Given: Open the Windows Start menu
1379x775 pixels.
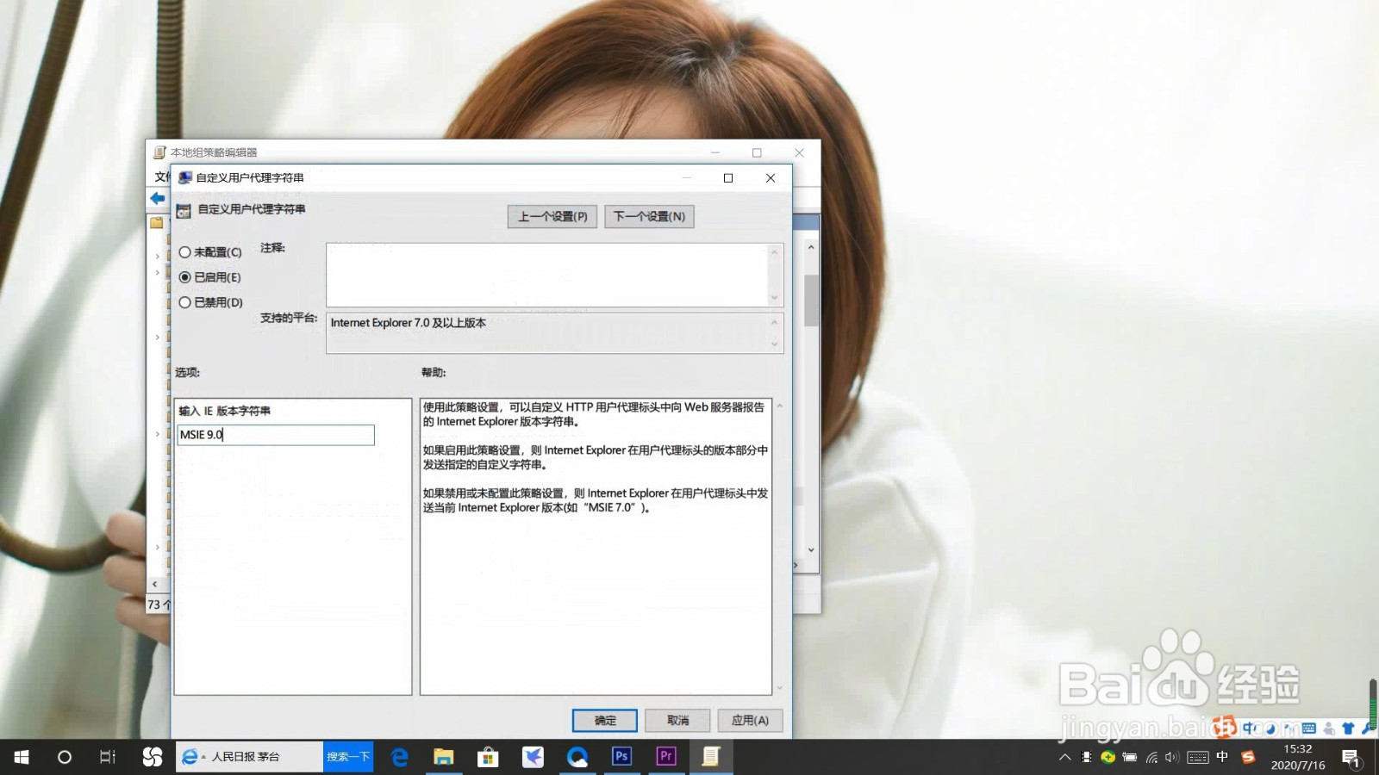Looking at the screenshot, I should click(22, 757).
